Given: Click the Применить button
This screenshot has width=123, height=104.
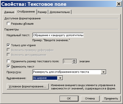Looking at the screenshot, I should (x=111, y=98).
